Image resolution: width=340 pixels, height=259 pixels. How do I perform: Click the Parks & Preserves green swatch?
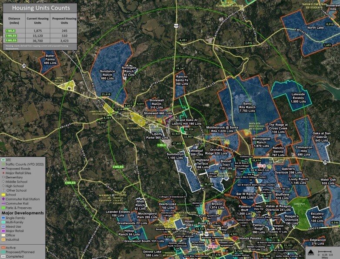[x=3, y=208]
